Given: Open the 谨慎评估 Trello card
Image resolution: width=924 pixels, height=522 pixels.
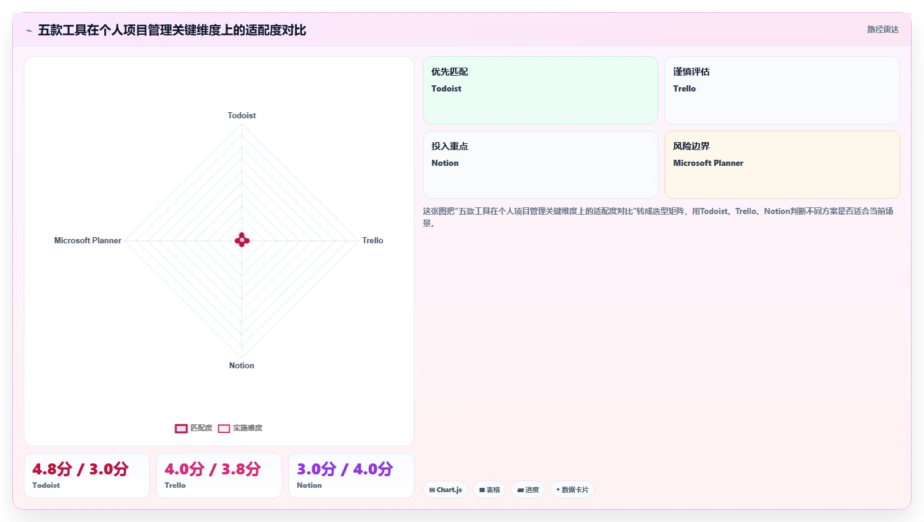Looking at the screenshot, I should [782, 90].
